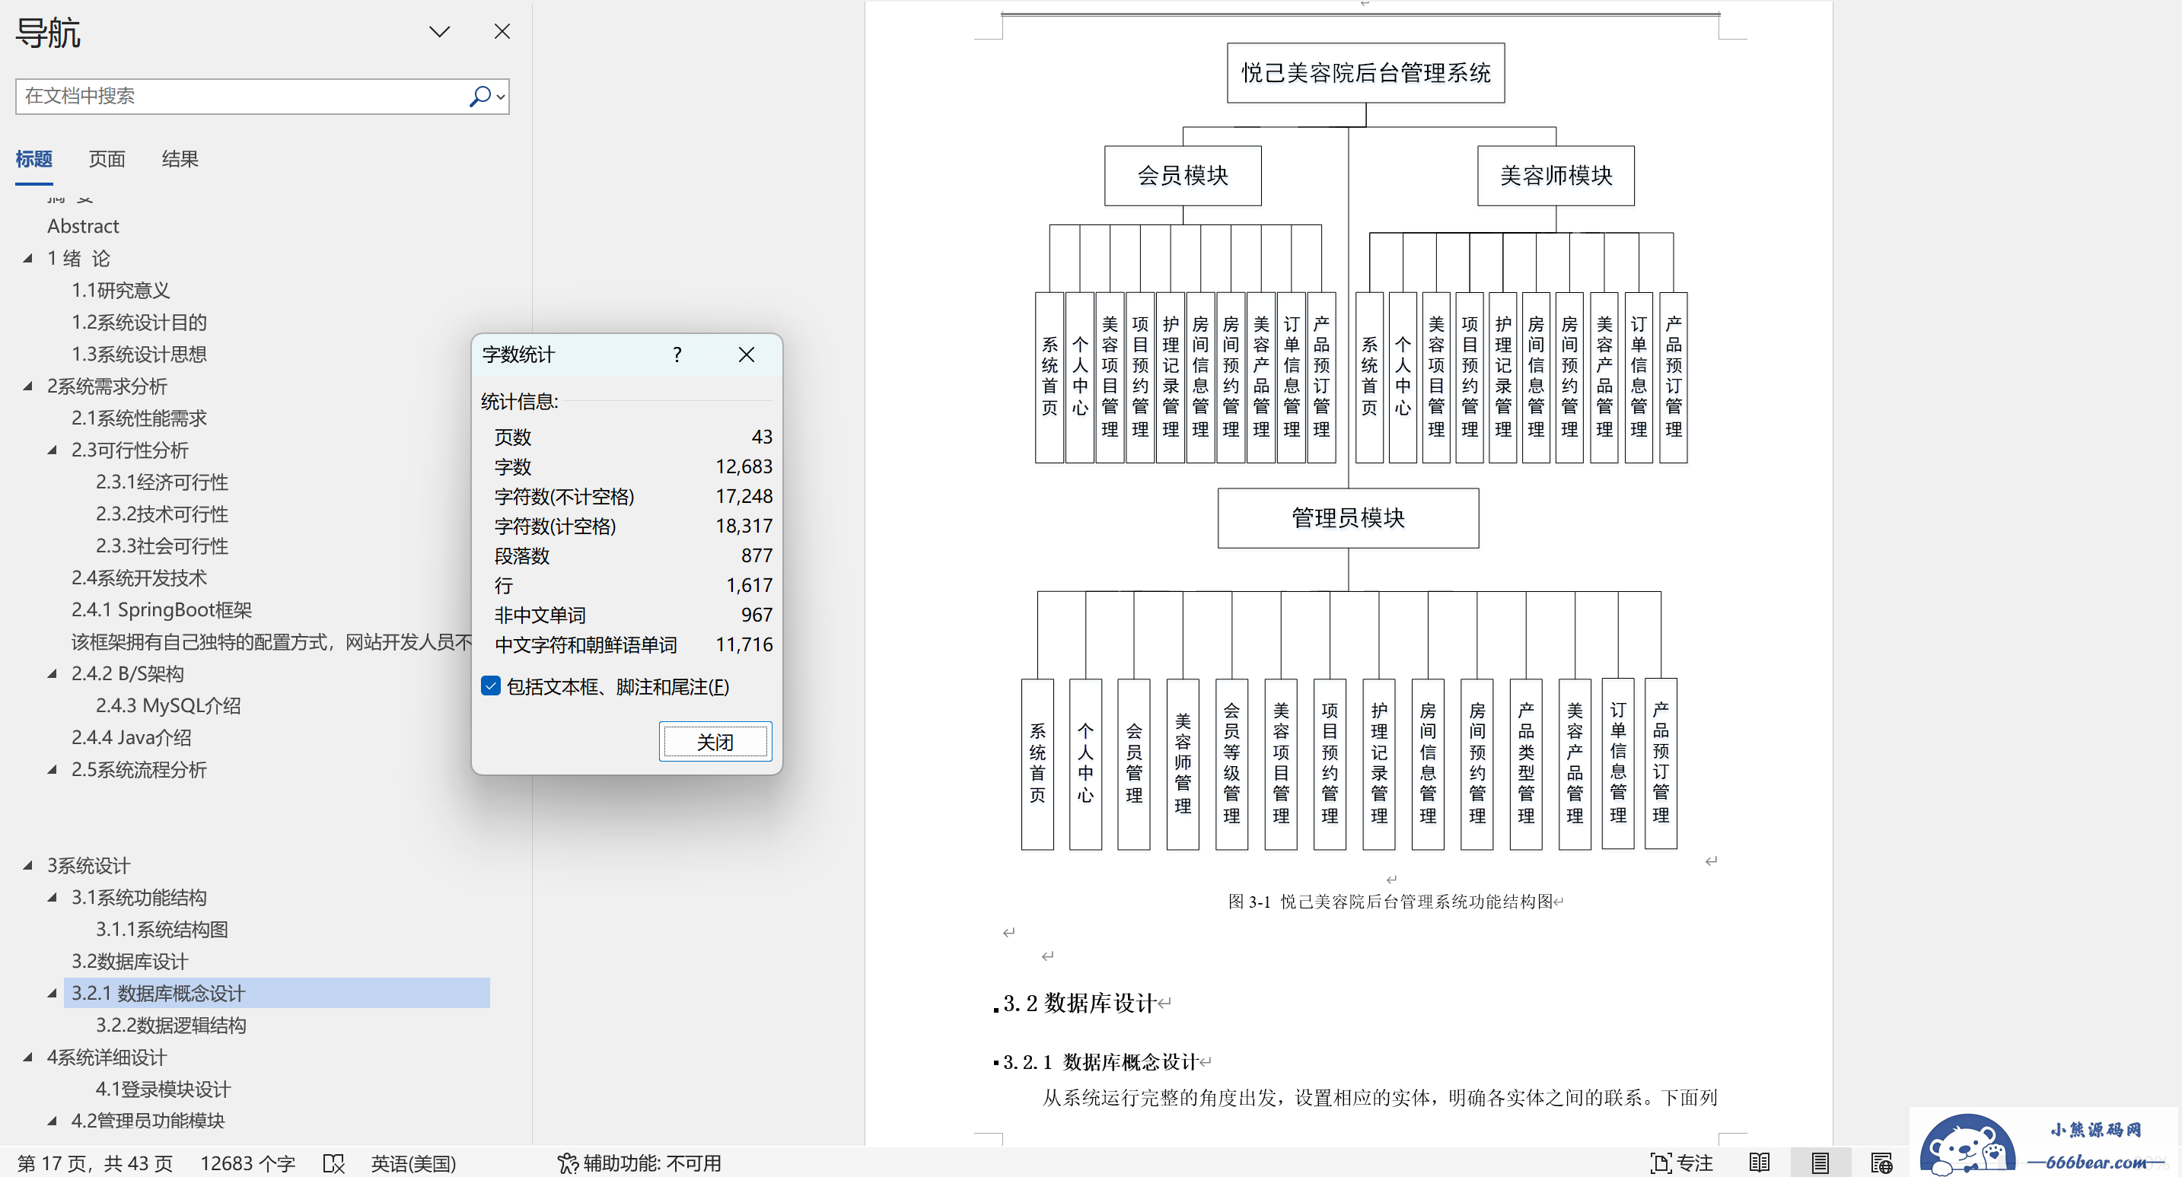Close the 字数统计 dialog with X
The height and width of the screenshot is (1177, 2182).
747,355
